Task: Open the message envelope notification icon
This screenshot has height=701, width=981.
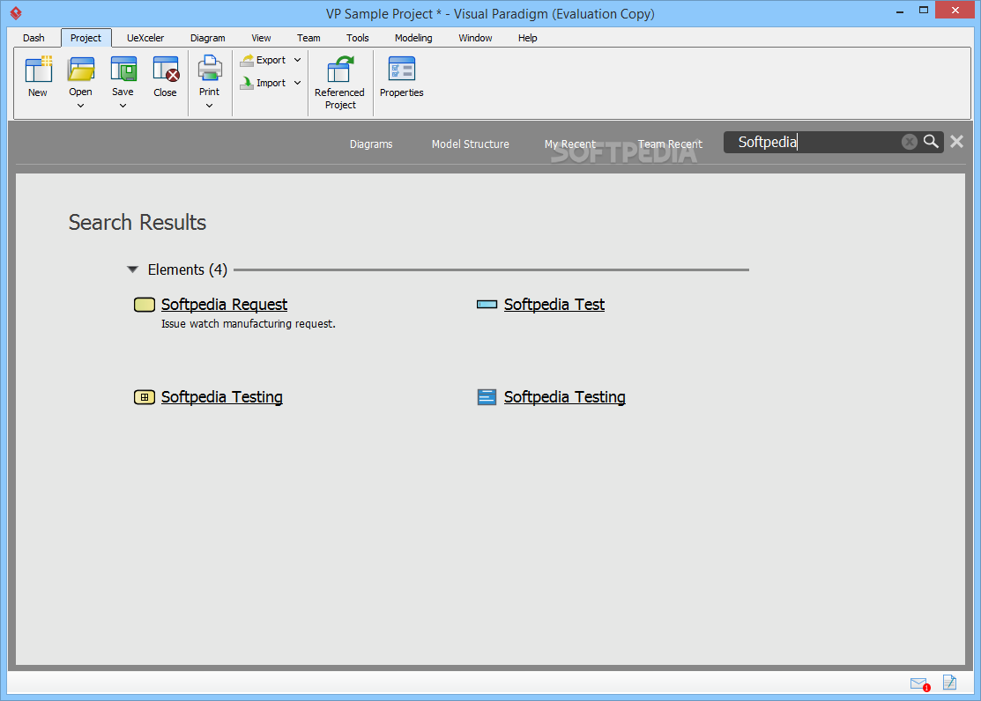Action: pyautogui.click(x=919, y=683)
